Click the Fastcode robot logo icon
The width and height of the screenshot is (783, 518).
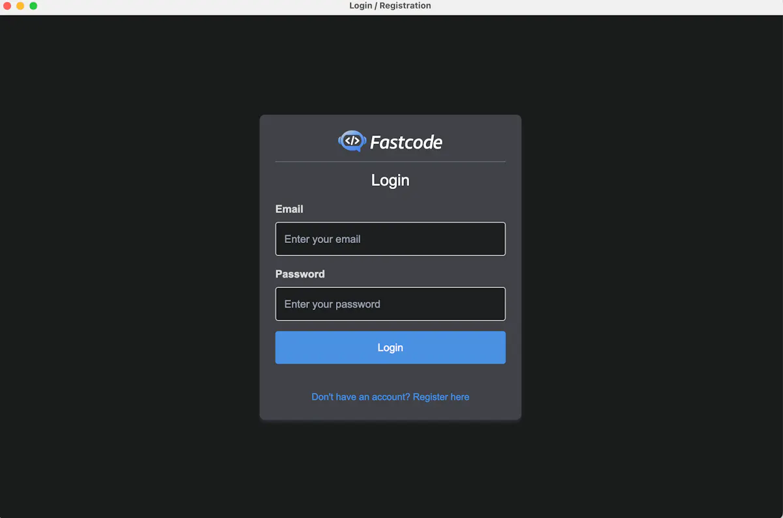[351, 141]
